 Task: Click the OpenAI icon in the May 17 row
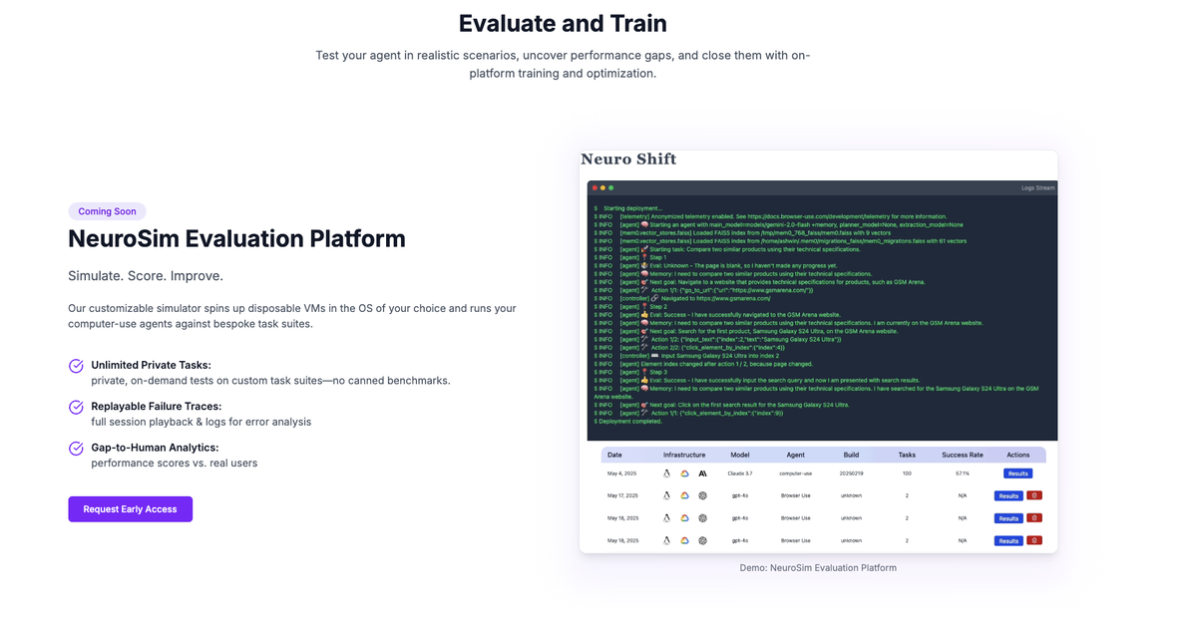click(x=702, y=494)
